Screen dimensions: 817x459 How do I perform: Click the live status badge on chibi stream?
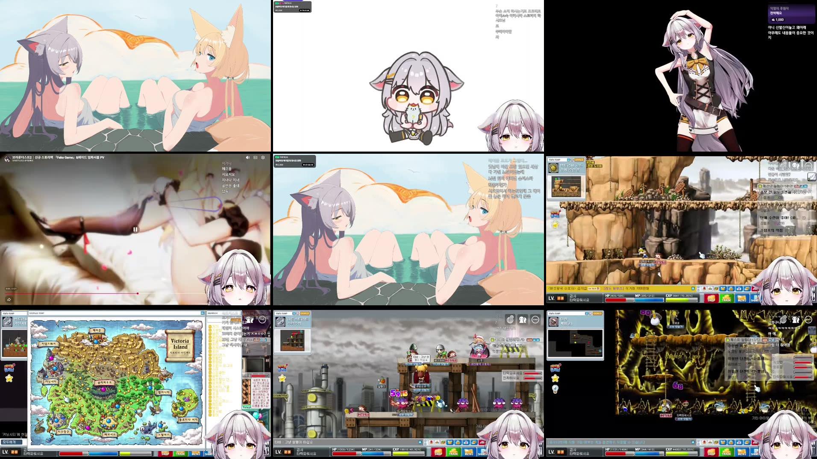(x=277, y=3)
